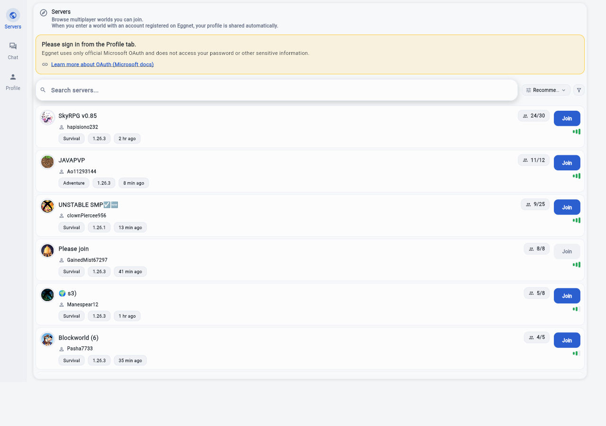Open the Recommended sort dropdown
Viewport: 606px width, 426px height.
pos(546,90)
